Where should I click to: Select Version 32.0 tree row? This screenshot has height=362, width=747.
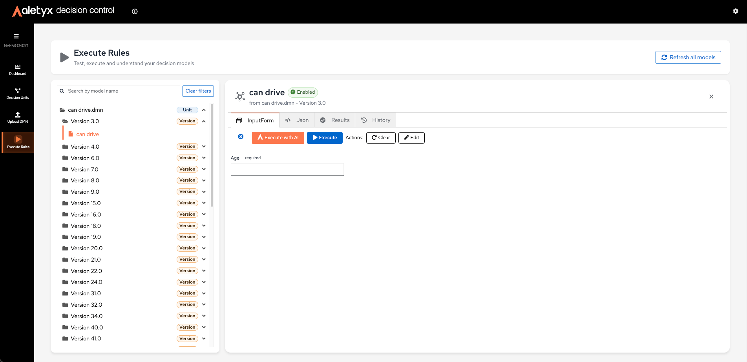[x=133, y=305]
